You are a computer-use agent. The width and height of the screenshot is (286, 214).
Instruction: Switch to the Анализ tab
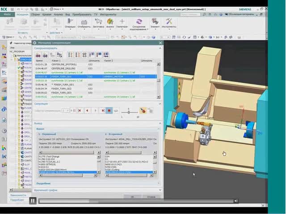click(58, 14)
